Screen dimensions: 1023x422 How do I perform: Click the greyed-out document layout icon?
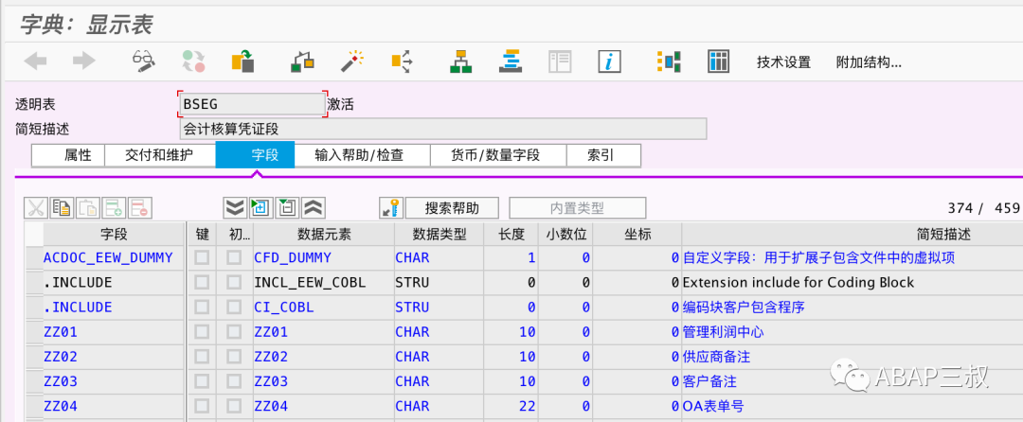click(x=560, y=62)
